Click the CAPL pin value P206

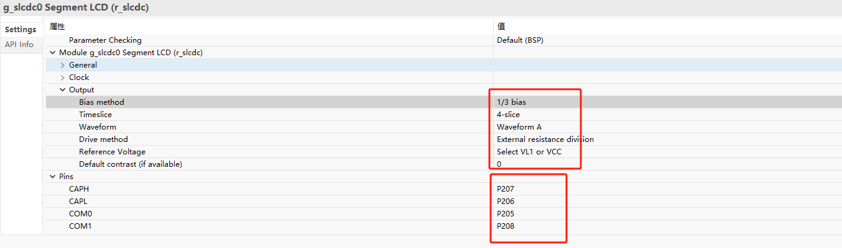coord(506,201)
